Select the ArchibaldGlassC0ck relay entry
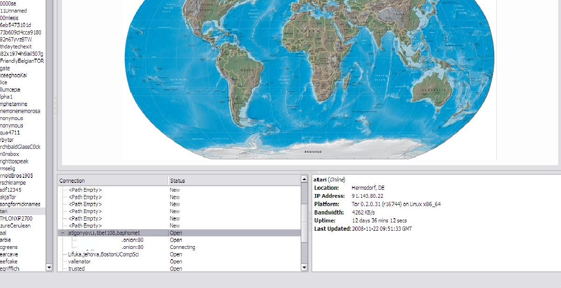 (x=20, y=147)
